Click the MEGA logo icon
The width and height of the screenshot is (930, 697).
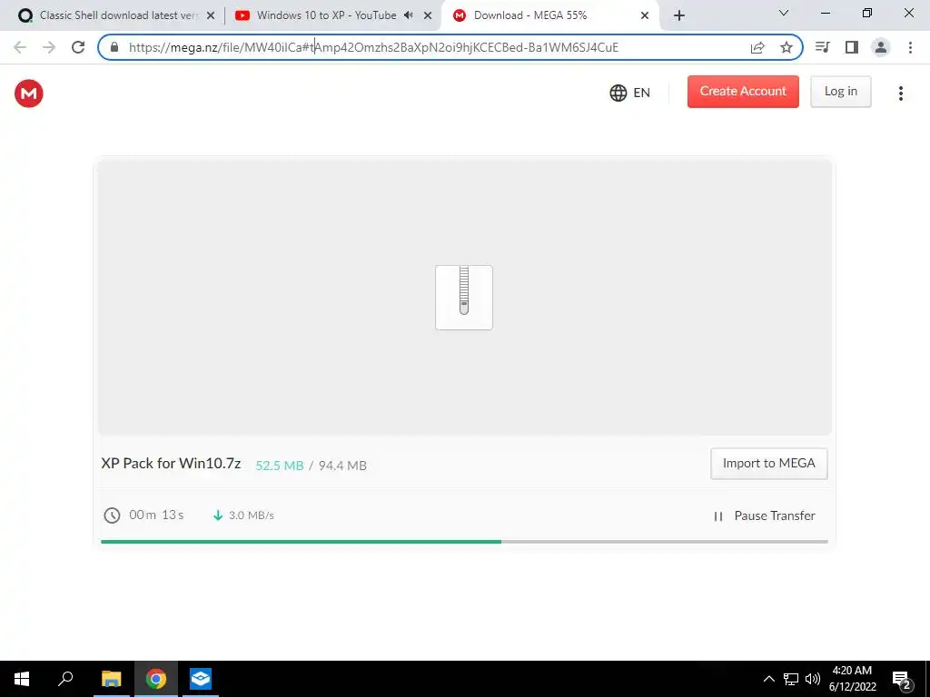click(x=29, y=93)
